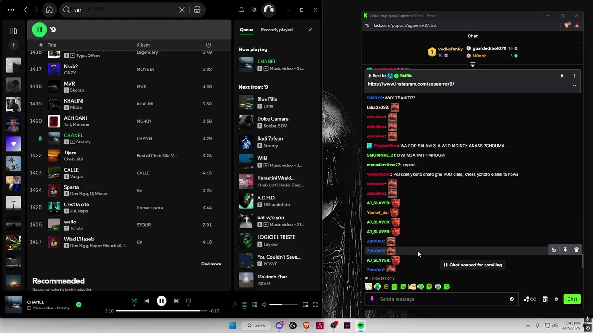Sort by the duration clock column

pos(208,45)
